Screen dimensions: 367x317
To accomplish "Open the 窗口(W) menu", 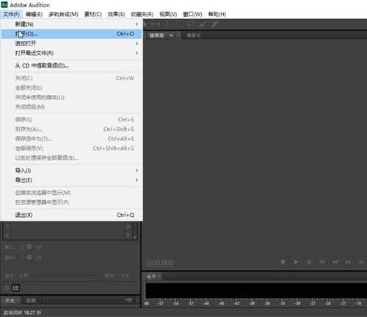I will [192, 14].
